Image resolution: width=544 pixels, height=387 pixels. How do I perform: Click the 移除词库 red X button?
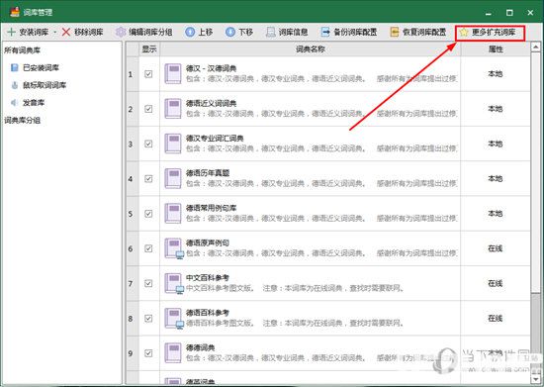pyautogui.click(x=82, y=32)
